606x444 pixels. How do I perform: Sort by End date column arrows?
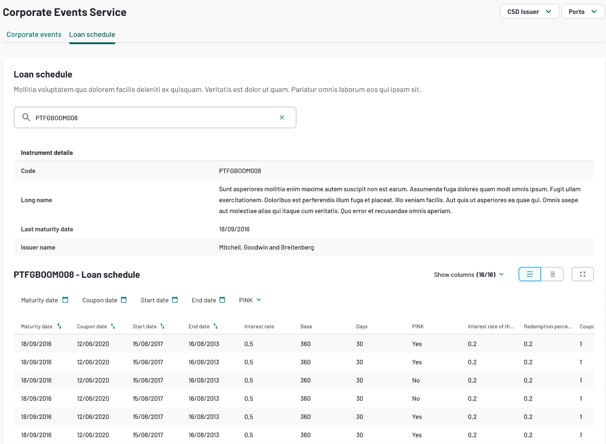tap(215, 326)
